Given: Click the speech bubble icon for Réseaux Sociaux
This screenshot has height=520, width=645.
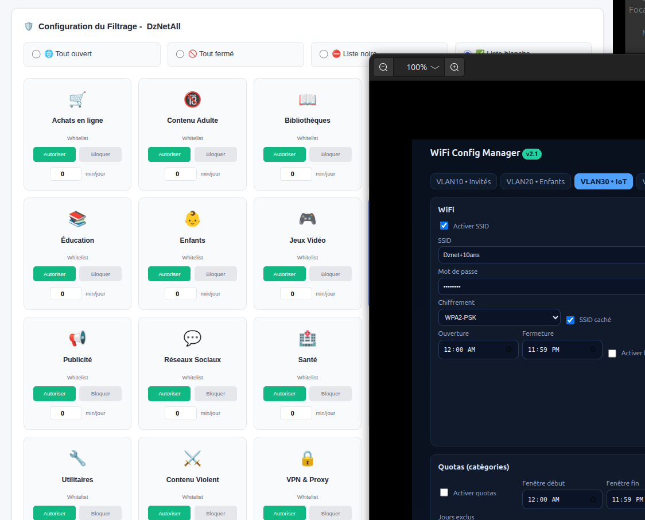Looking at the screenshot, I should [x=192, y=338].
